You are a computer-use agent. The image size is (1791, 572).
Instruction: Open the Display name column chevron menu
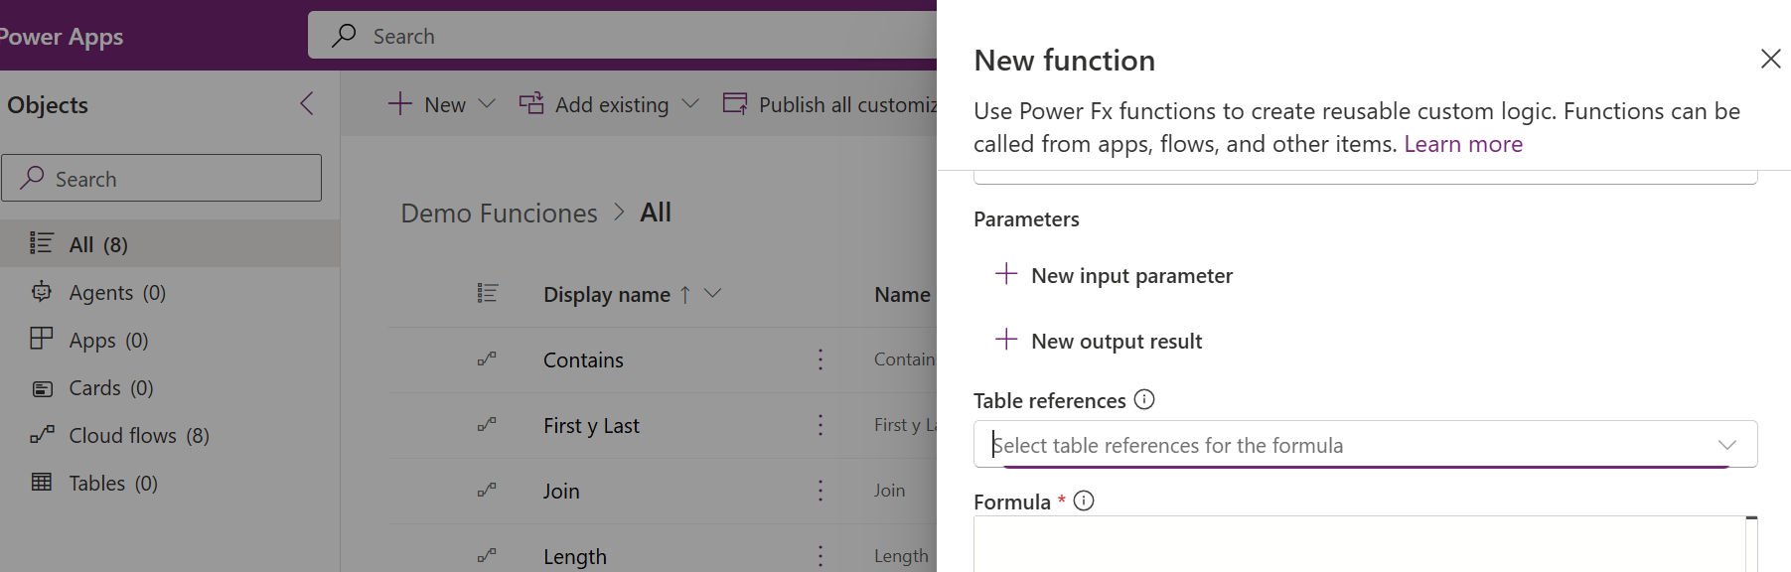(712, 293)
